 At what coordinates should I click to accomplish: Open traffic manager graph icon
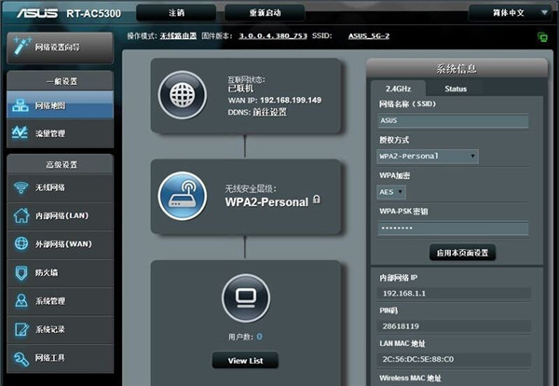pos(20,132)
